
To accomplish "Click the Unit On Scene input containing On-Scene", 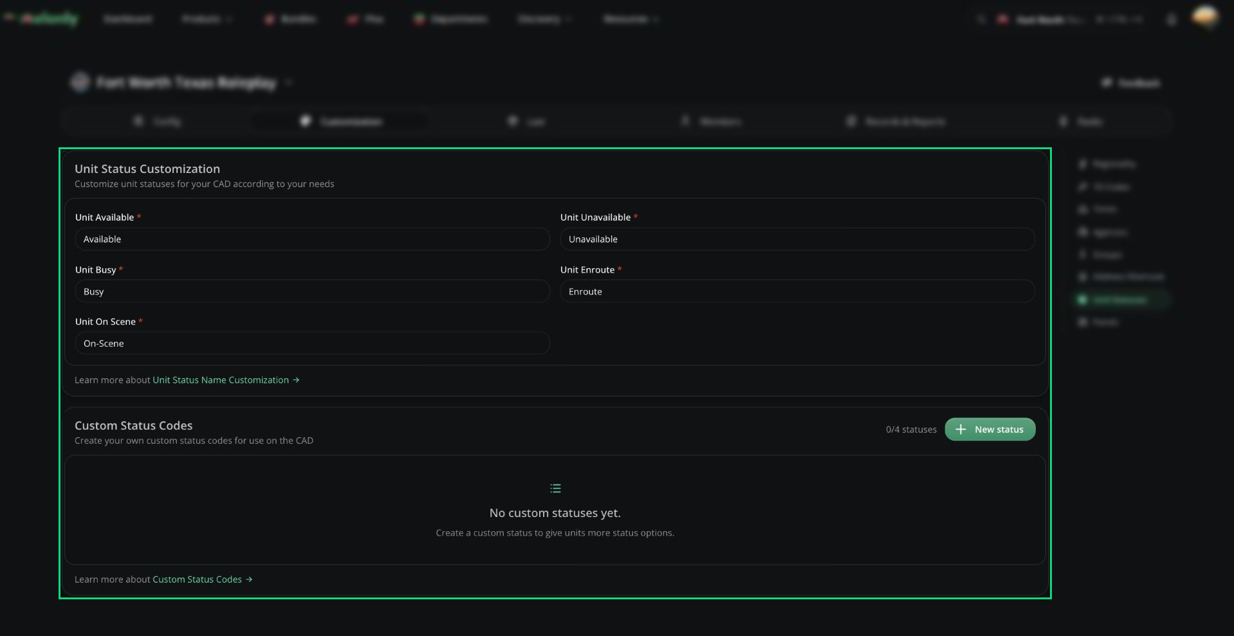I will [x=312, y=343].
